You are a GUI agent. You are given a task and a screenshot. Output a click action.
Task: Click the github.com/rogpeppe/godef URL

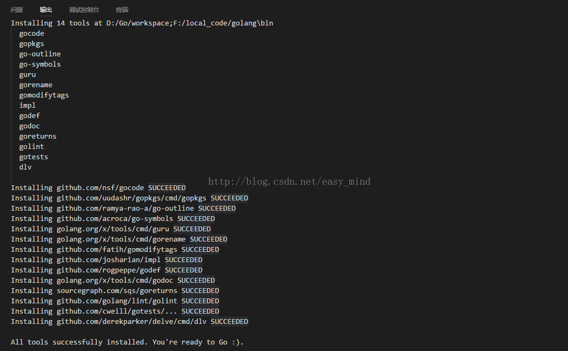tap(109, 270)
